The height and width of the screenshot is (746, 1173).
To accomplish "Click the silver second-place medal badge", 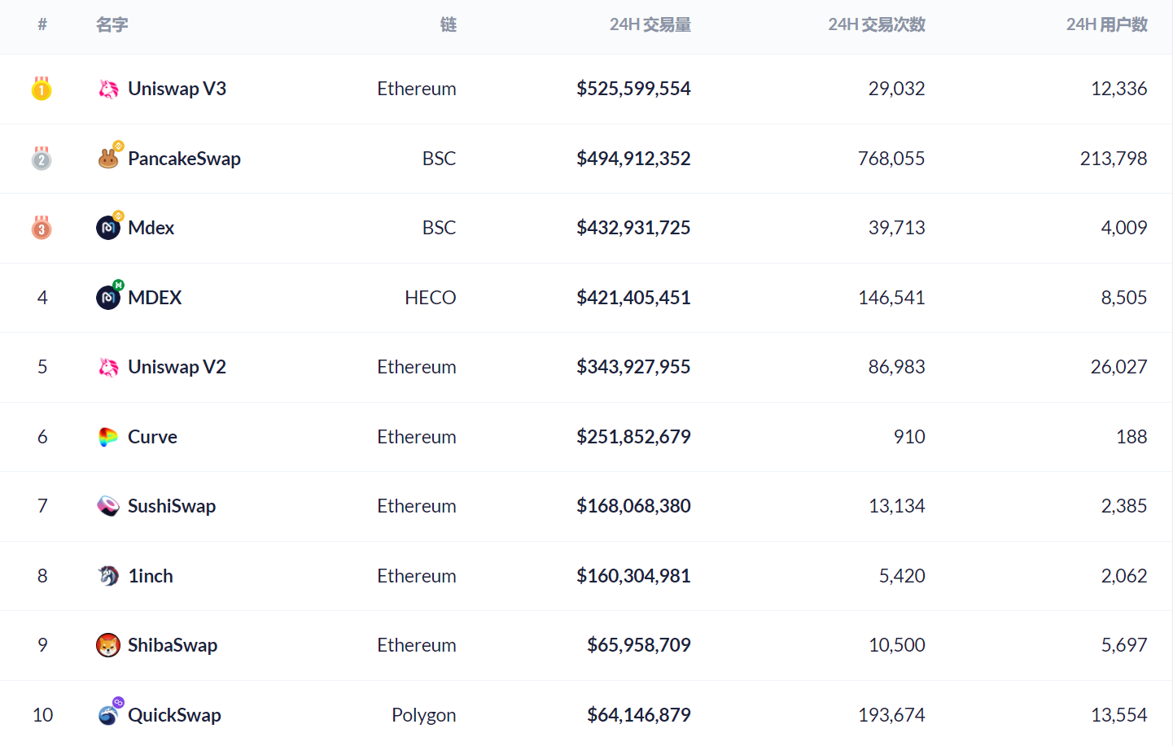I will tap(42, 159).
